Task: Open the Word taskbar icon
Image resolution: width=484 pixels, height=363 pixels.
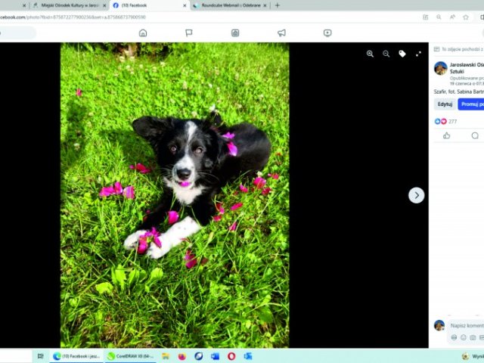Action: point(215,356)
